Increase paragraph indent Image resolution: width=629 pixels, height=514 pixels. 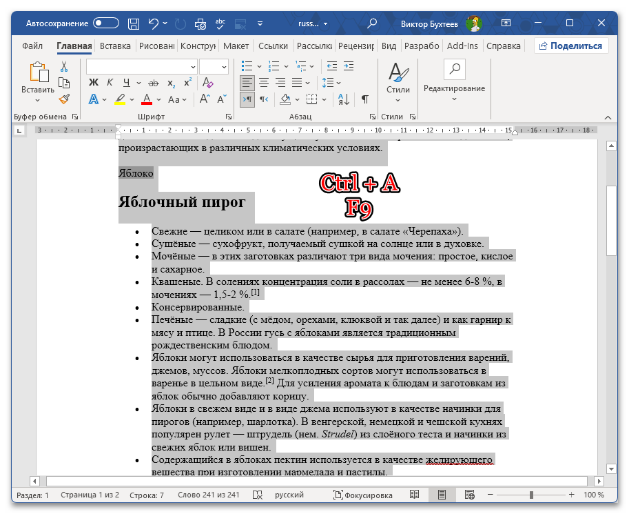pos(349,66)
